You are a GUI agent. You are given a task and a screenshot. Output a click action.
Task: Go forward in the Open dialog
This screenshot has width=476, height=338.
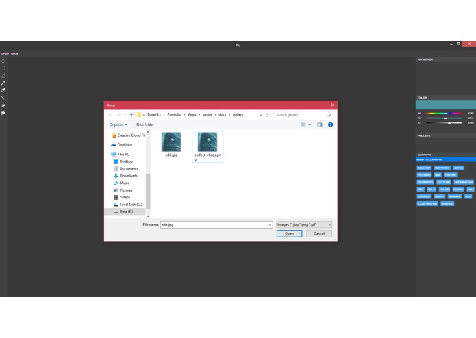(118, 115)
